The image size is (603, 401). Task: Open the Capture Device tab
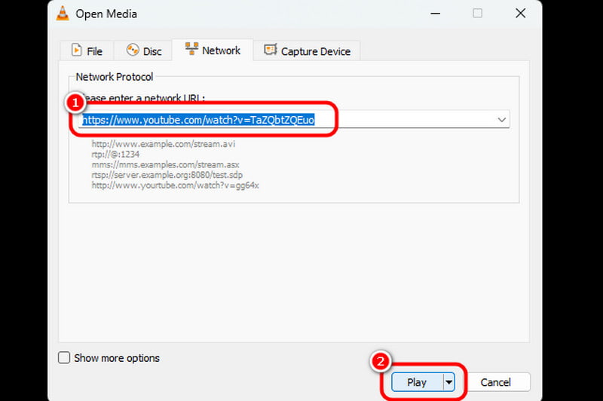(307, 51)
